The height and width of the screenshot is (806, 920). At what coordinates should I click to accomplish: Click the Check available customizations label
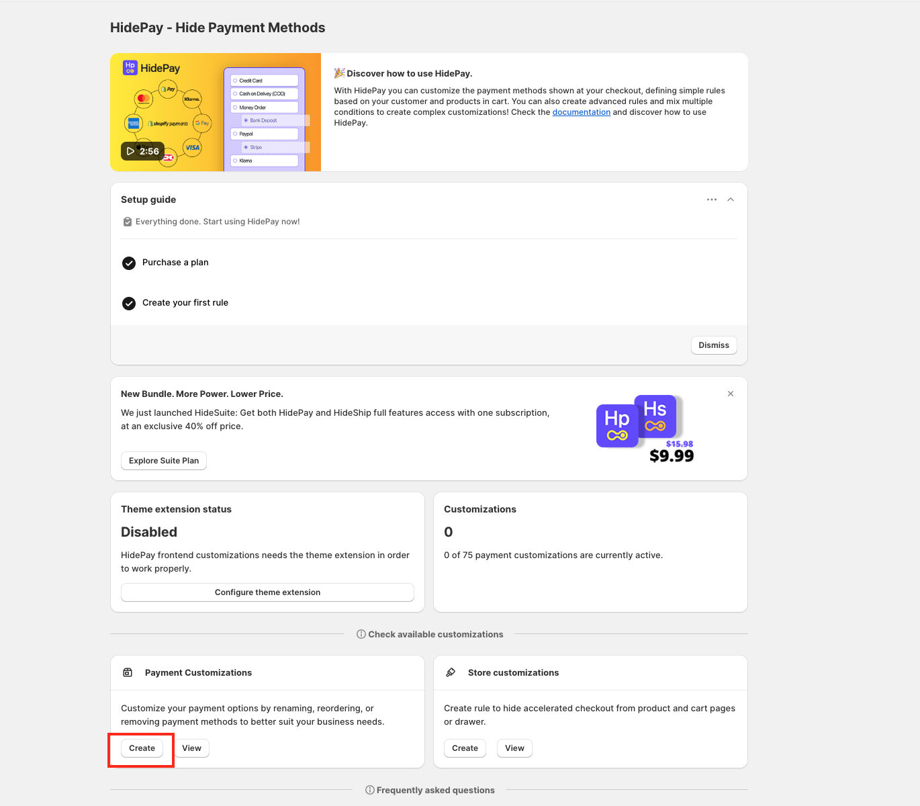[x=436, y=634]
